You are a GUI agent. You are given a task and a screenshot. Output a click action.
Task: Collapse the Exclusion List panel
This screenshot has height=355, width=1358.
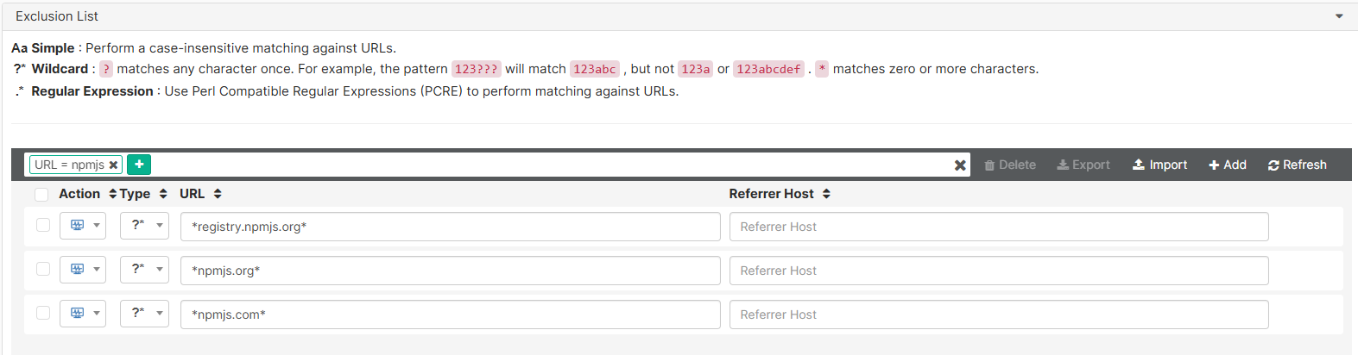pyautogui.click(x=1339, y=16)
